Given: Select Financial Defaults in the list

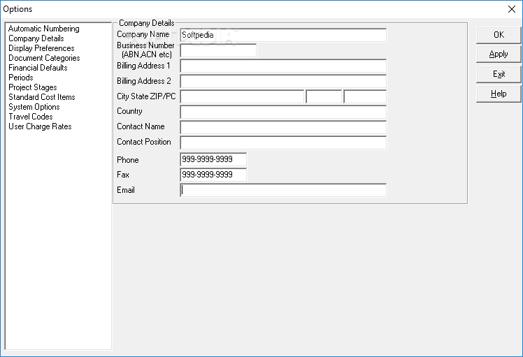Looking at the screenshot, I should pyautogui.click(x=38, y=68).
